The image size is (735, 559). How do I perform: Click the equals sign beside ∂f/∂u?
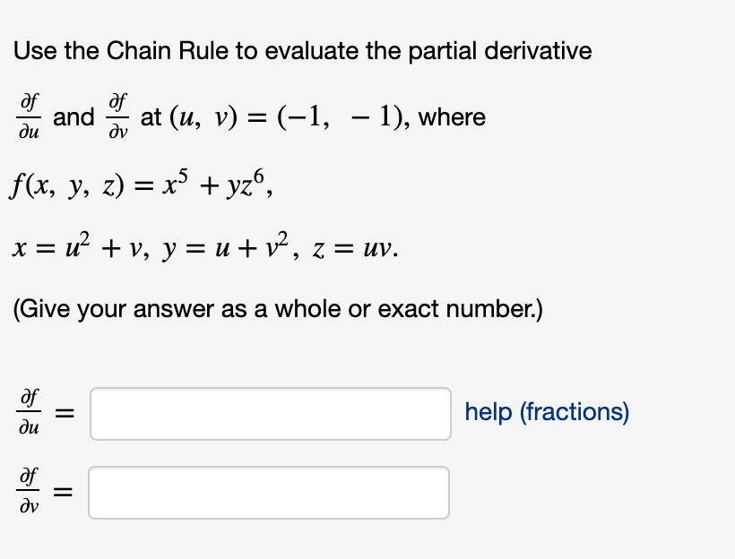[65, 413]
